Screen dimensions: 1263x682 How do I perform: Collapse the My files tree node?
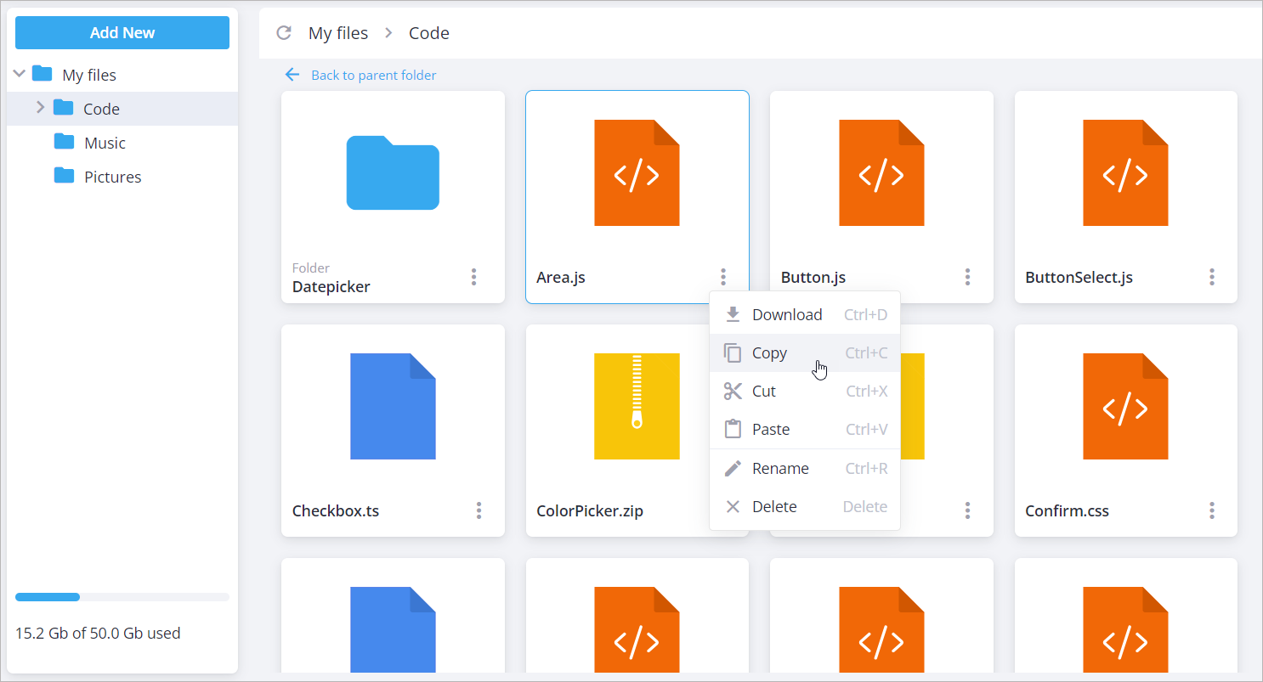click(x=20, y=74)
